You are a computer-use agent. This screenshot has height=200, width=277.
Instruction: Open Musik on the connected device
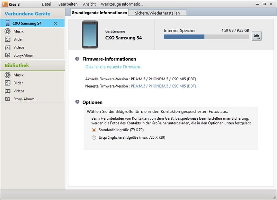33,31
